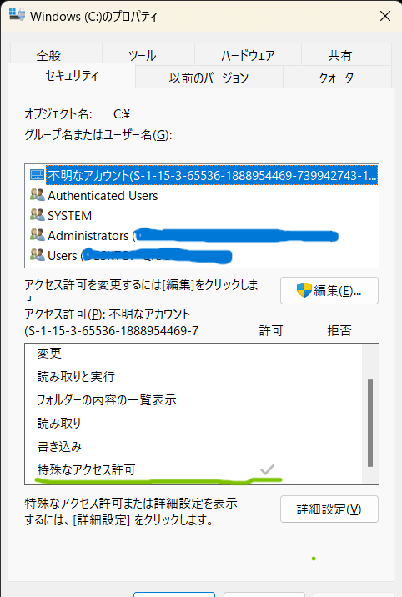Click the 特殊なアクセス許可 permission row
The width and height of the screenshot is (402, 597).
193,469
